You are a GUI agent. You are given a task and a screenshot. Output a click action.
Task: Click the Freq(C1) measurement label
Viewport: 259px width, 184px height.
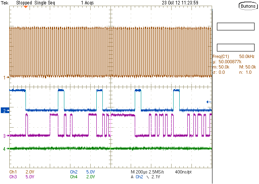[221, 56]
